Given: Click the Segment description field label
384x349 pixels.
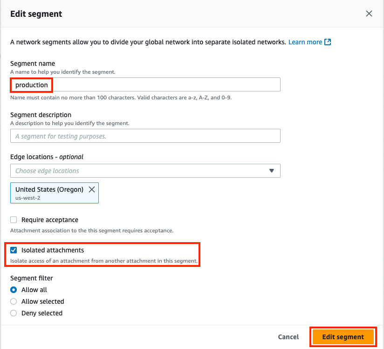Looking at the screenshot, I should point(41,115).
